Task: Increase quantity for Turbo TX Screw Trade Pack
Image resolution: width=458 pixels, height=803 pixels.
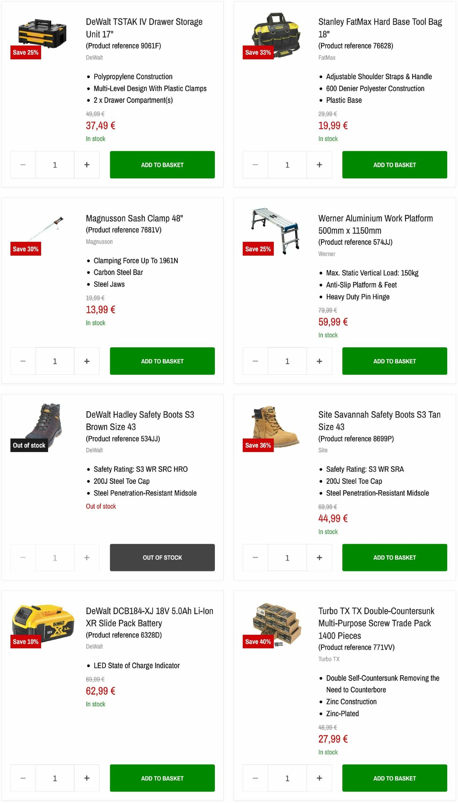Action: (x=319, y=778)
